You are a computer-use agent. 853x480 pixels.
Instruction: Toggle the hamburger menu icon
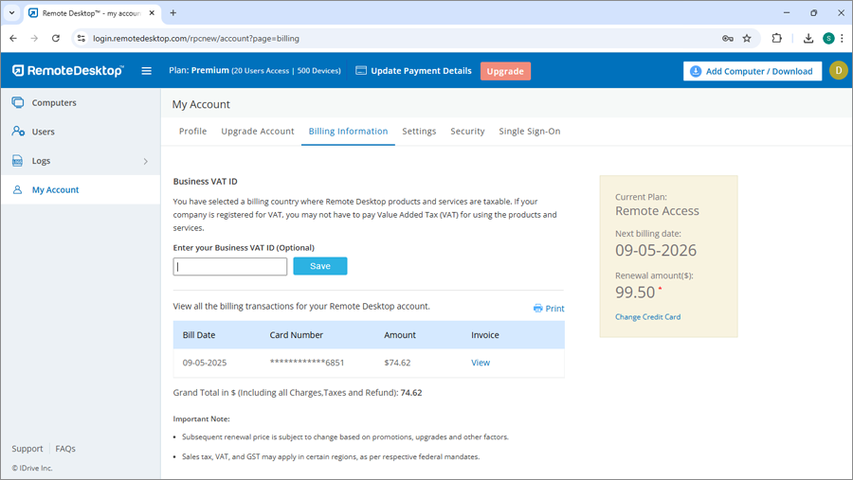146,71
